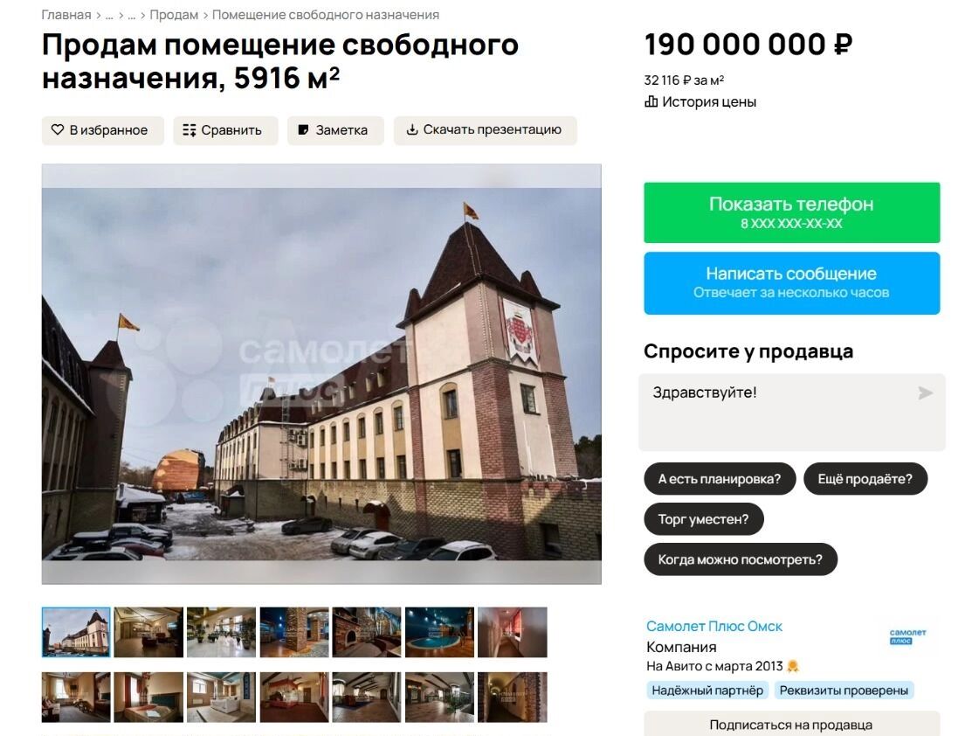Select quick question 'А есть планировка?'
This screenshot has width=979, height=736.
pos(720,479)
